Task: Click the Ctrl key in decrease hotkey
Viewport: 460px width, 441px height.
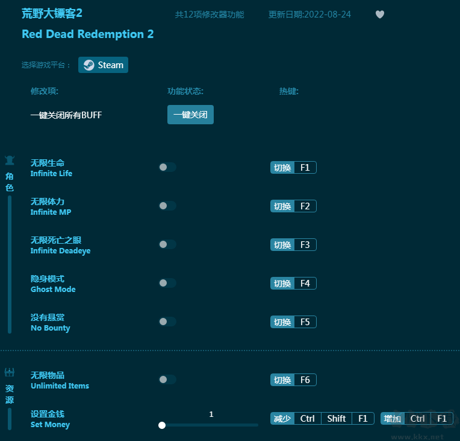Action: click(308, 418)
